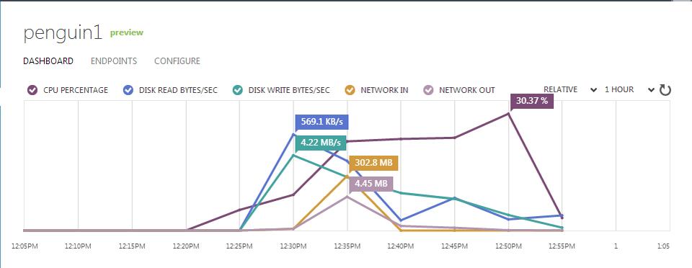Toggle the Network Out metric checkmark
This screenshot has height=268, width=692.
[428, 90]
